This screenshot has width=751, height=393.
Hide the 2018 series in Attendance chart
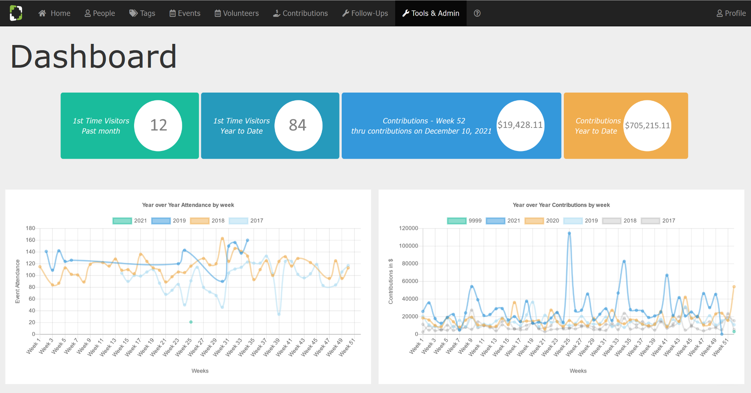pyautogui.click(x=207, y=221)
